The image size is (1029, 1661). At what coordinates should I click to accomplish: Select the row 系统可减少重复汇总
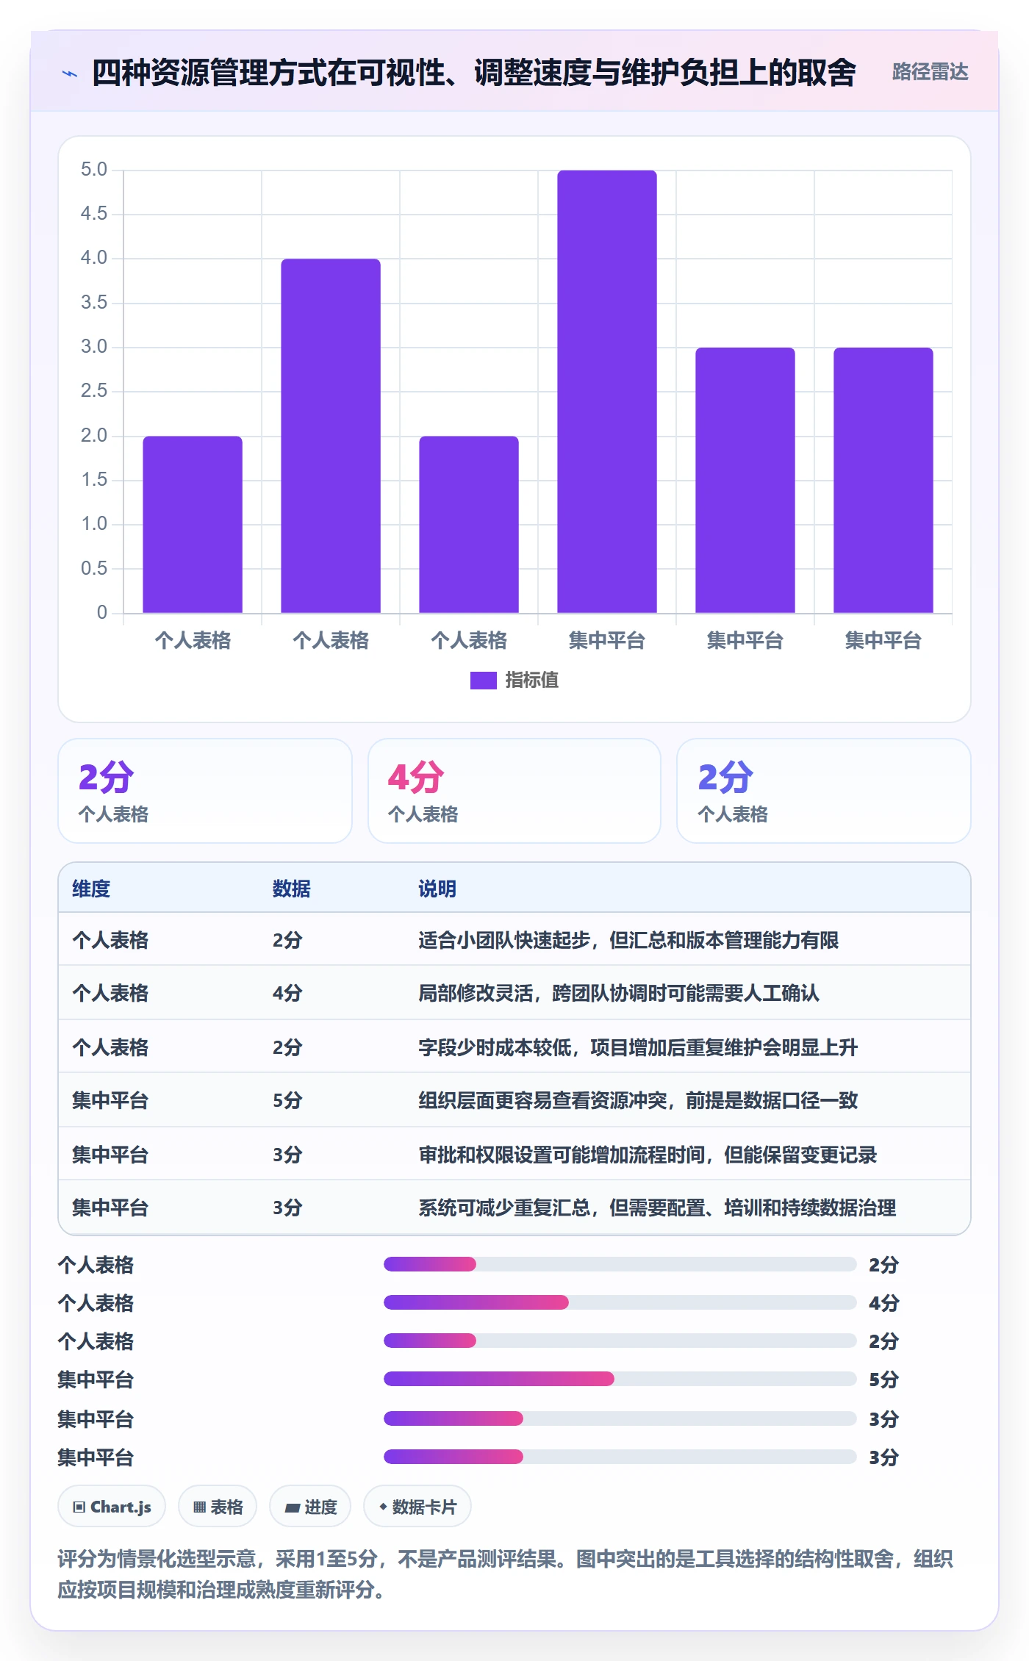tap(514, 1207)
